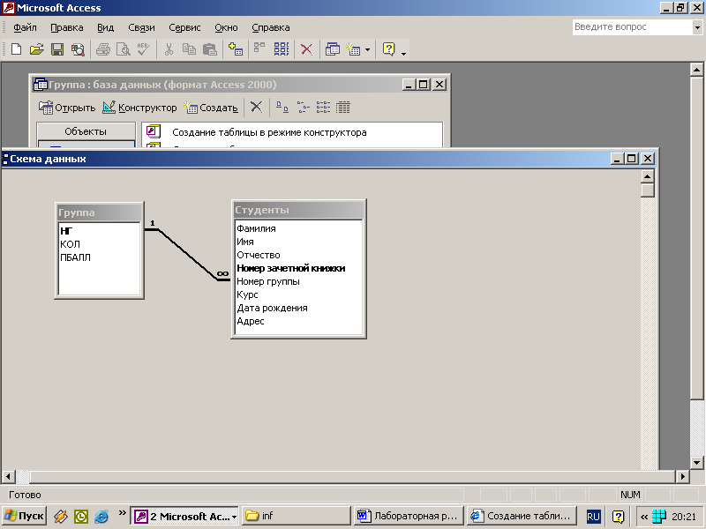Print the relationships schema

pyautogui.click(x=103, y=49)
